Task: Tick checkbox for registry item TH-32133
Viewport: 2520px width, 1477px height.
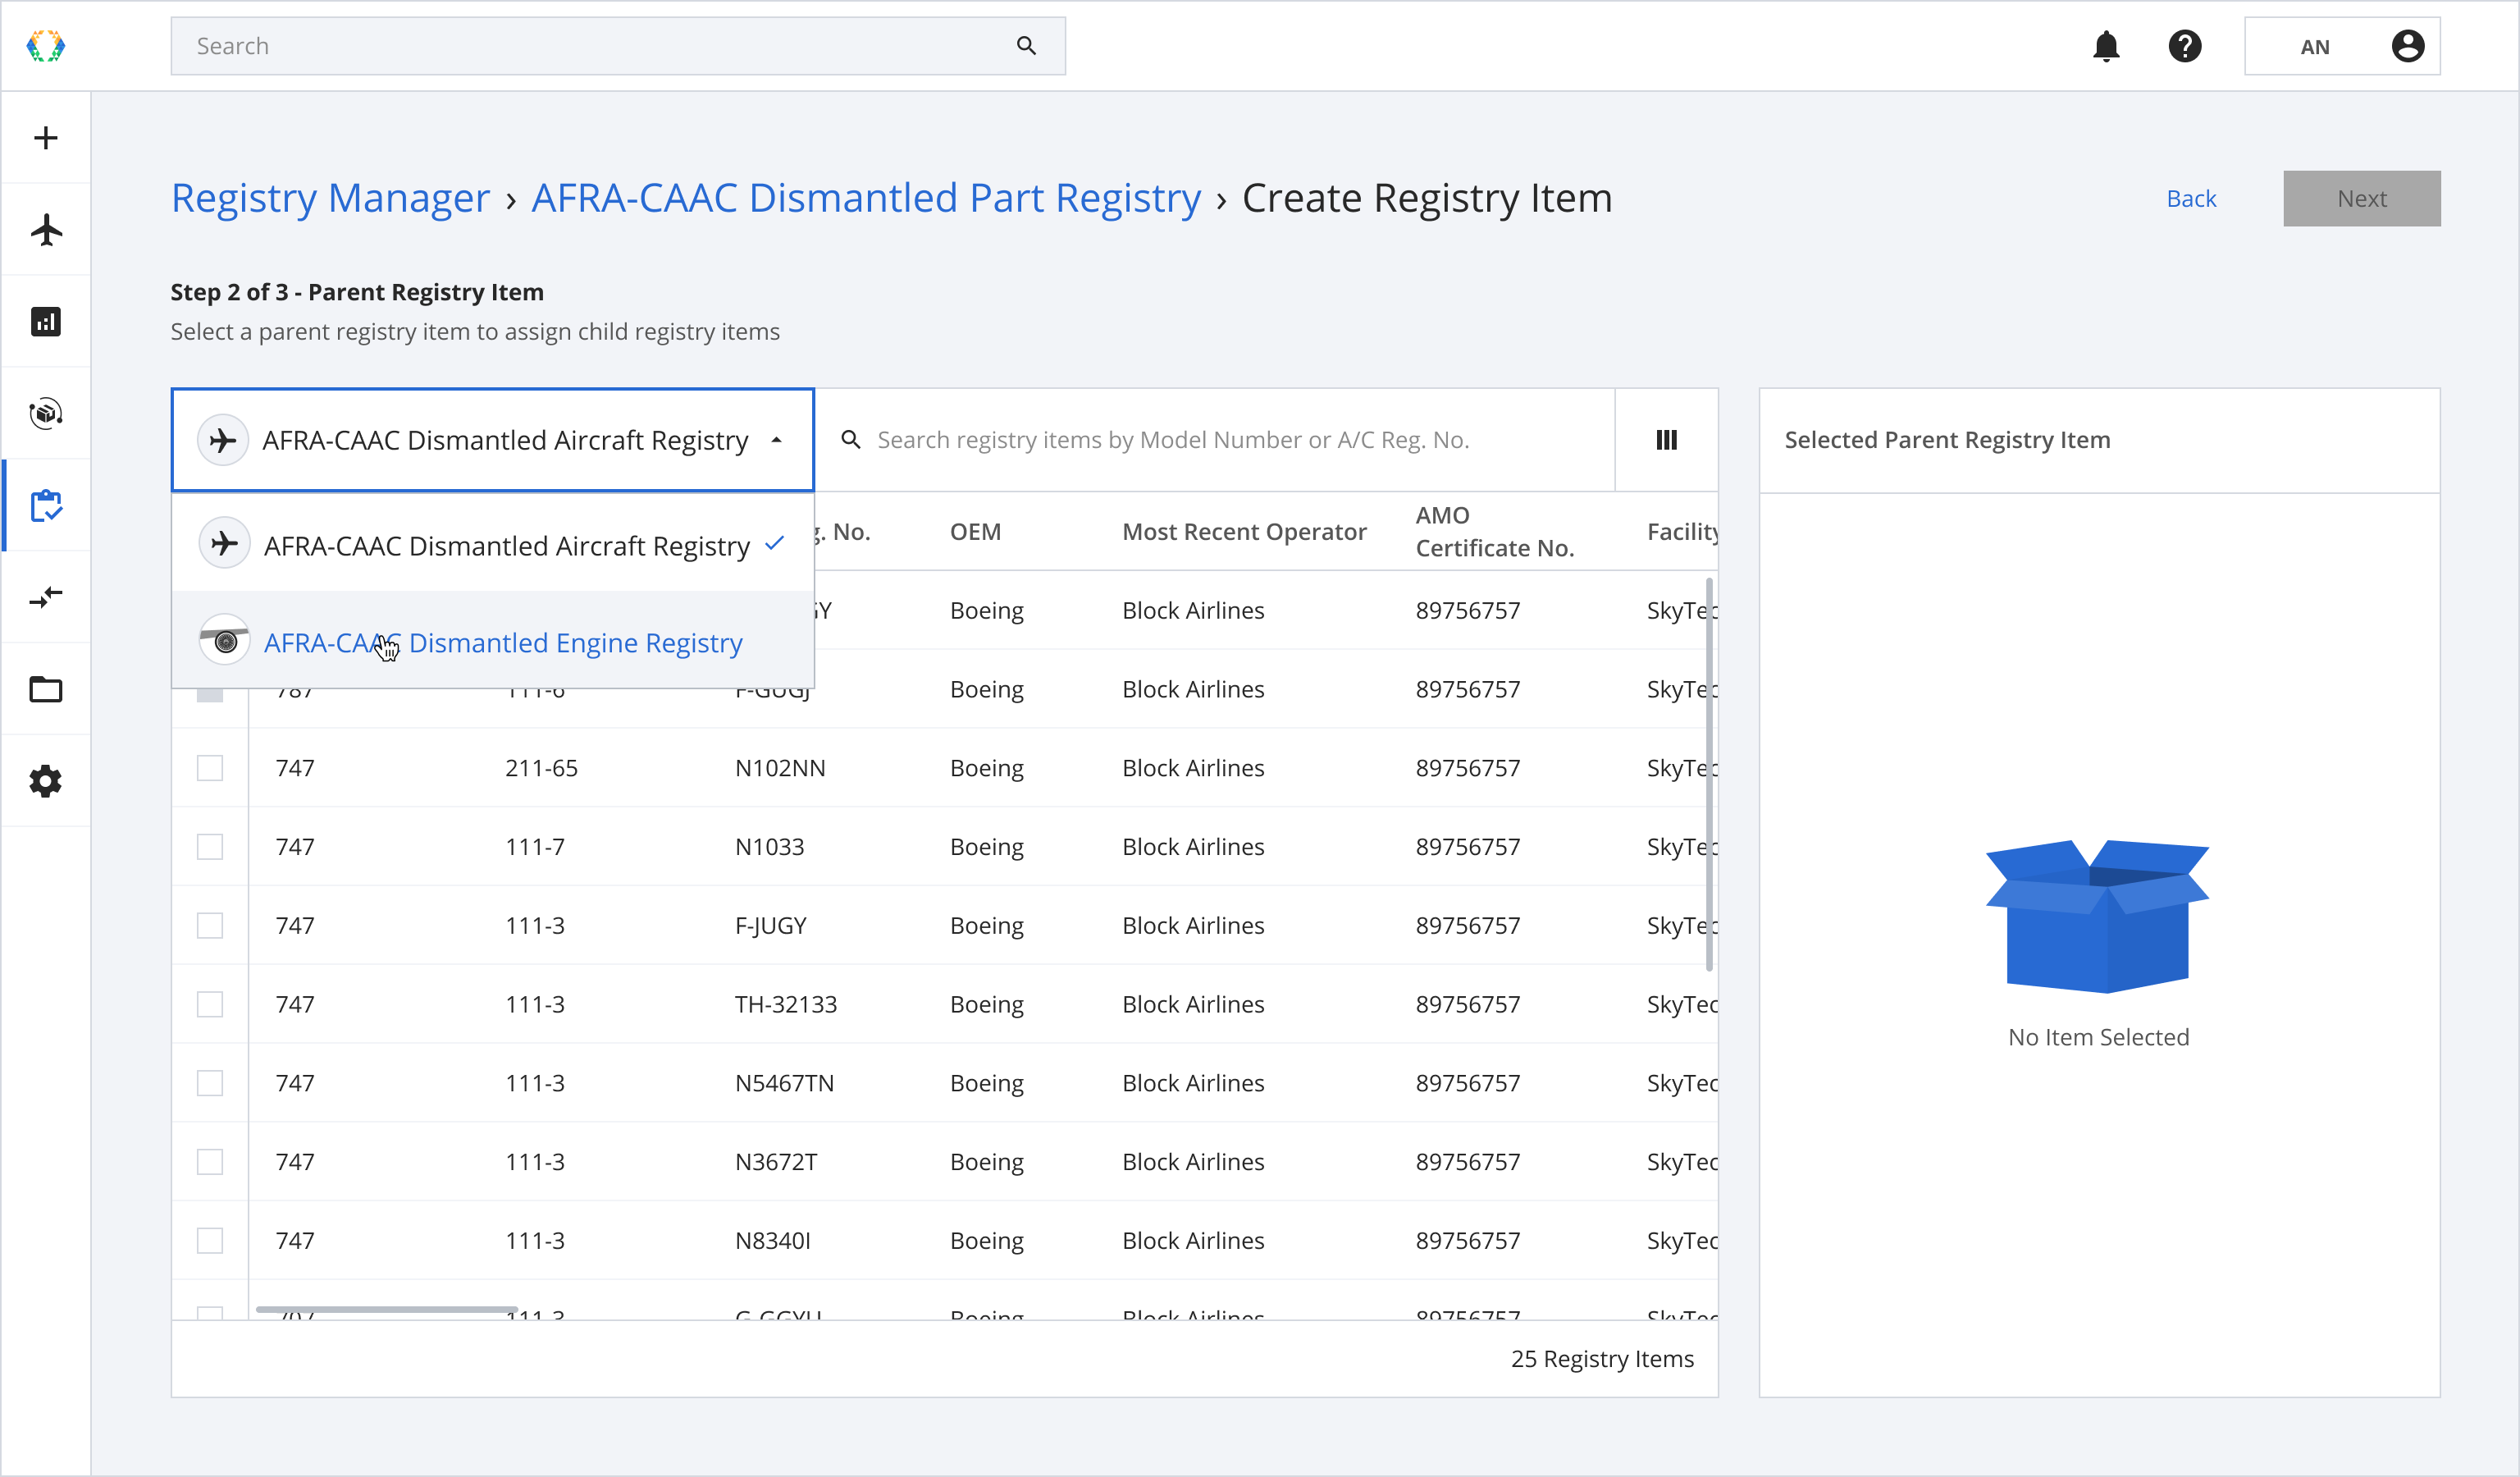Action: [x=210, y=1004]
